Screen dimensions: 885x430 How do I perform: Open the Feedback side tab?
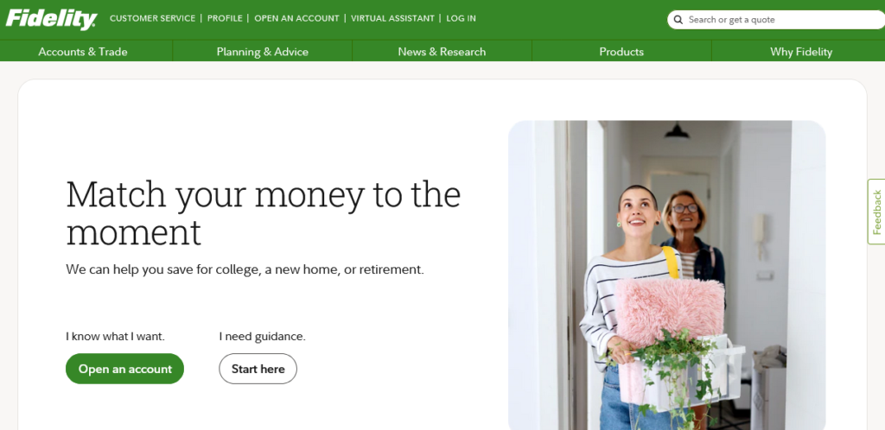coord(876,212)
